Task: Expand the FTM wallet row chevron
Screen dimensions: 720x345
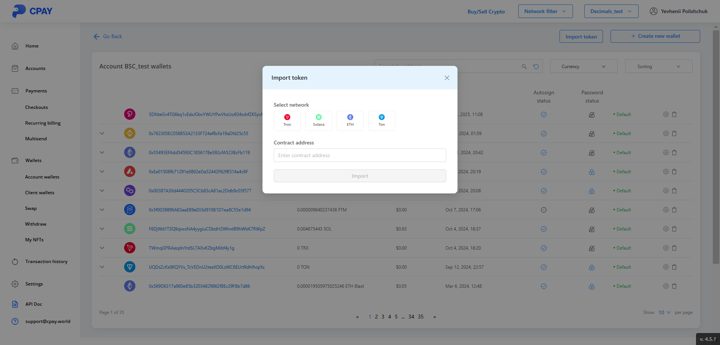Action: click(102, 210)
